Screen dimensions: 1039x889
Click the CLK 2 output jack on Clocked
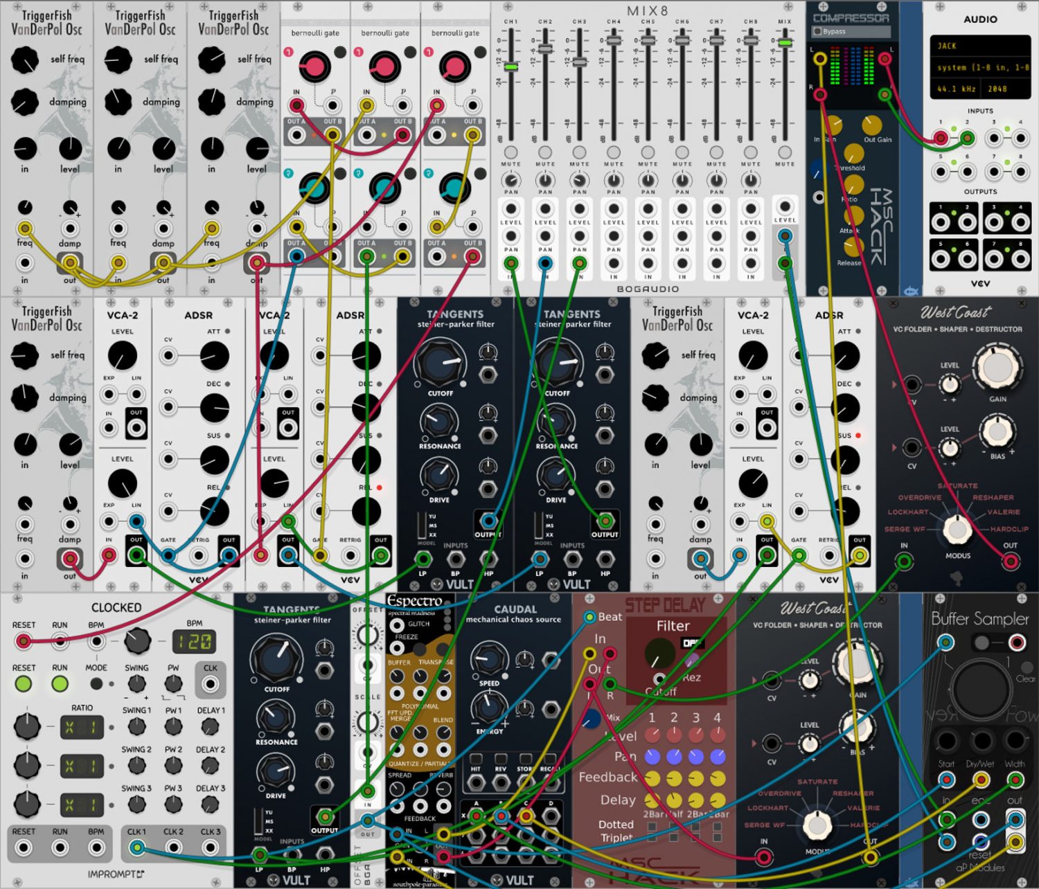tap(173, 847)
